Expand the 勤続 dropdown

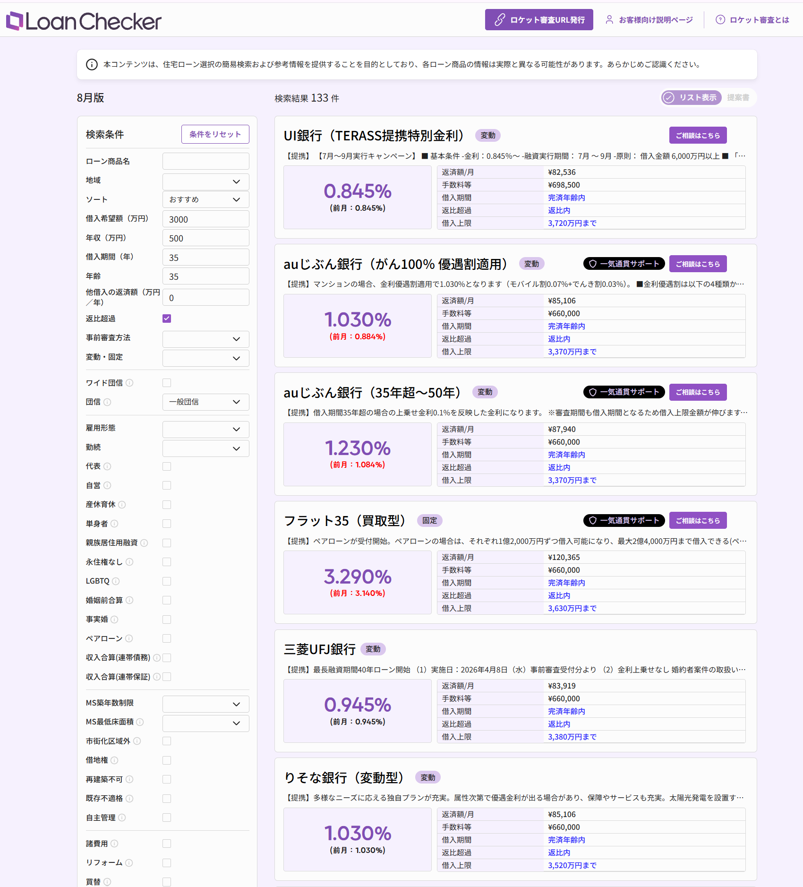pyautogui.click(x=206, y=448)
